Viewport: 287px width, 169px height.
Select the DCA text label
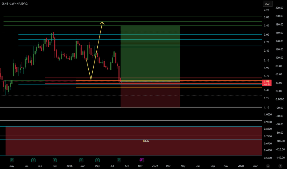point(146,141)
